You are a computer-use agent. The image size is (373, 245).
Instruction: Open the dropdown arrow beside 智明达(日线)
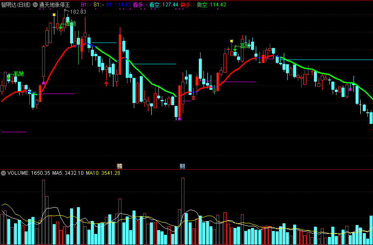(x=35, y=5)
